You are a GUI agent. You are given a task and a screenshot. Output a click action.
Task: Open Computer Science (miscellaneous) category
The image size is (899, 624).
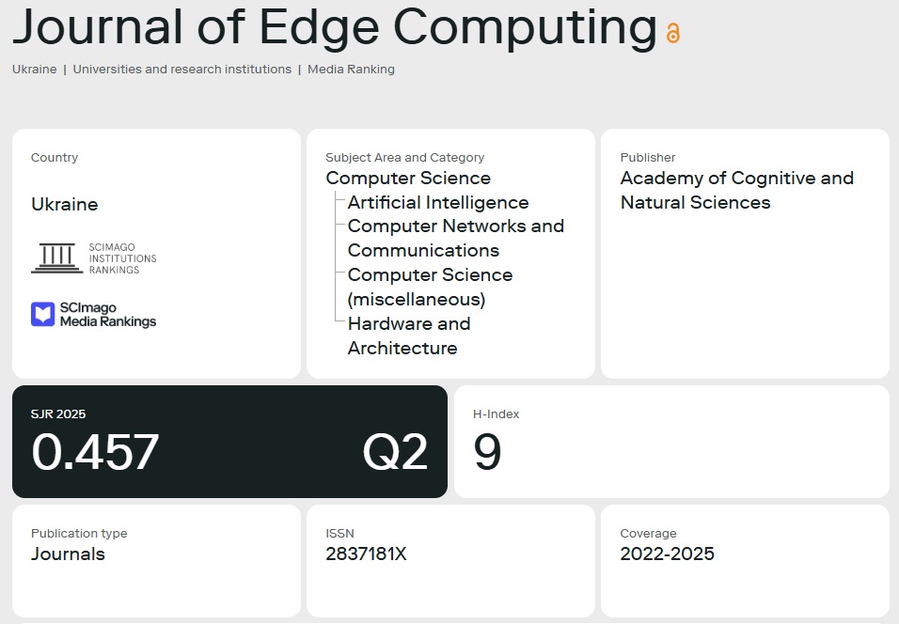coord(430,287)
